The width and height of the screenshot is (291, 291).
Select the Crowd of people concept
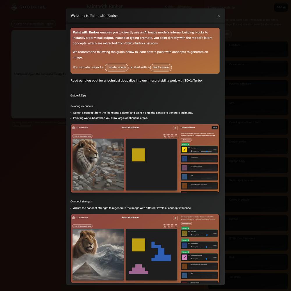click(x=256, y=204)
